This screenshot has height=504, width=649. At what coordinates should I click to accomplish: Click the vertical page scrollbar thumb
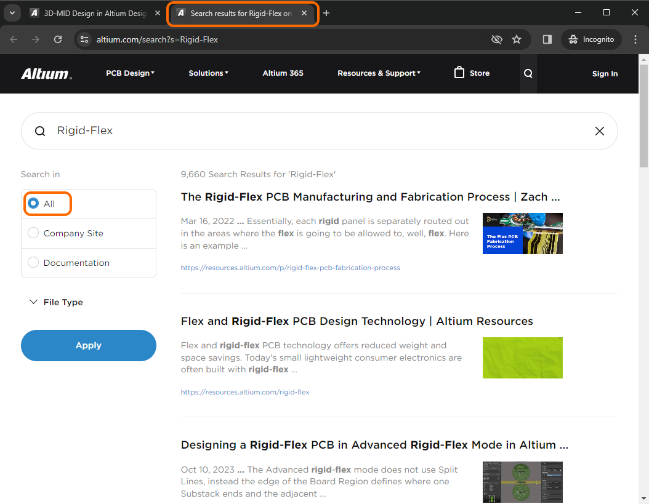point(643,116)
